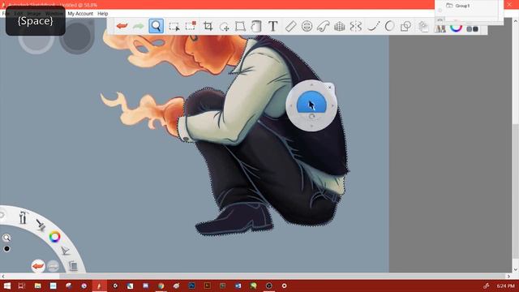Open Chrome from the taskbar

pyautogui.click(x=161, y=286)
